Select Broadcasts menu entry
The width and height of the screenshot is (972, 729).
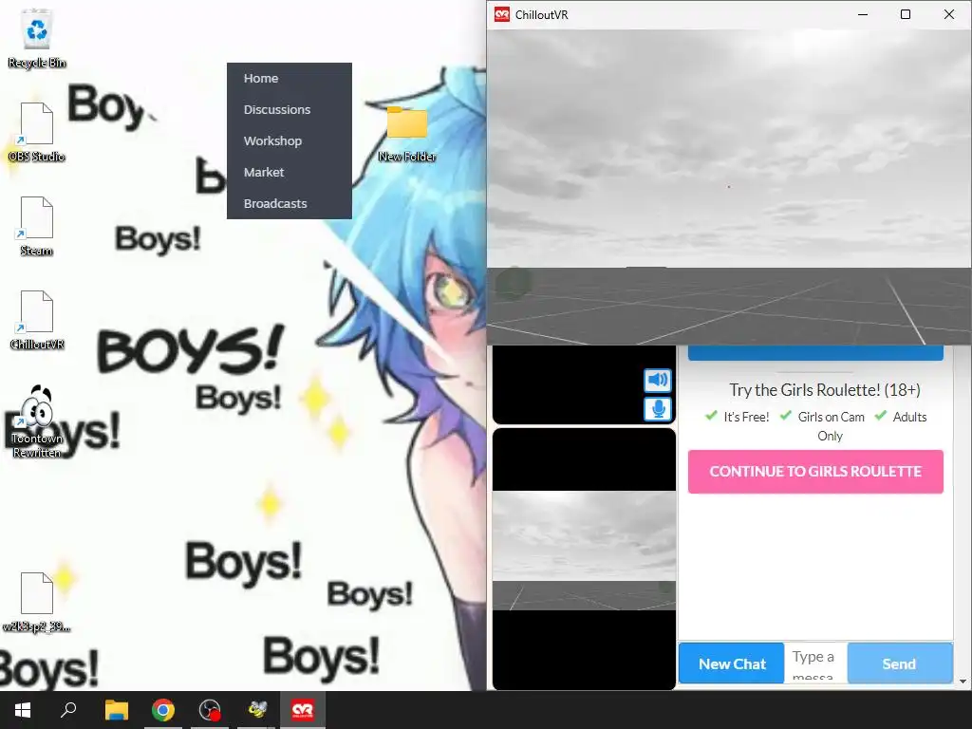(x=290, y=203)
